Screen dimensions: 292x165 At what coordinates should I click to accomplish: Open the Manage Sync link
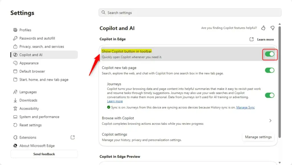(x=245, y=107)
